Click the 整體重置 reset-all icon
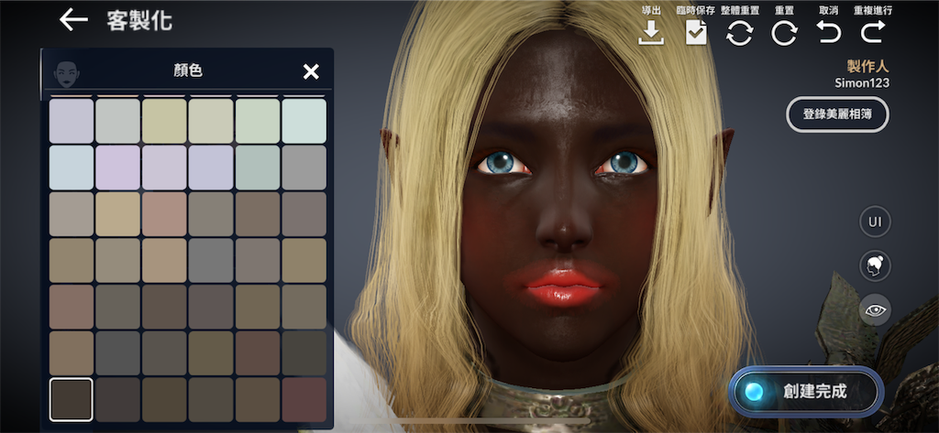This screenshot has width=939, height=433. tap(740, 32)
